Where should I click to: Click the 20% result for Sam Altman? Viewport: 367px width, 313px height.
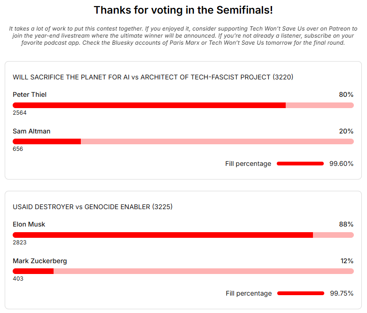click(x=346, y=131)
